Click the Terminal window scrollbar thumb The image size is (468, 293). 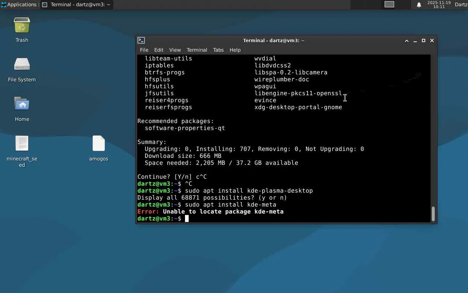point(433,214)
